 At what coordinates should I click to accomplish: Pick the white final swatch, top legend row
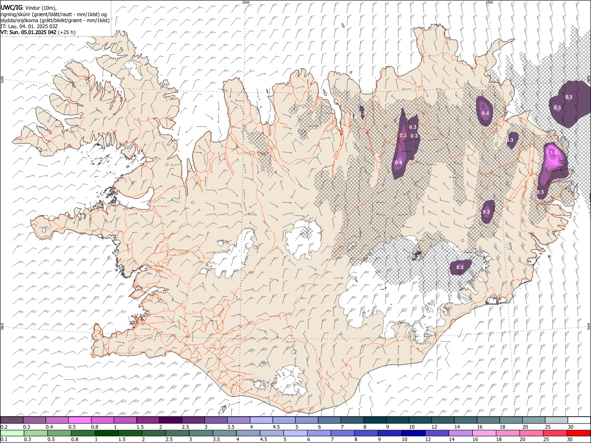click(579, 420)
